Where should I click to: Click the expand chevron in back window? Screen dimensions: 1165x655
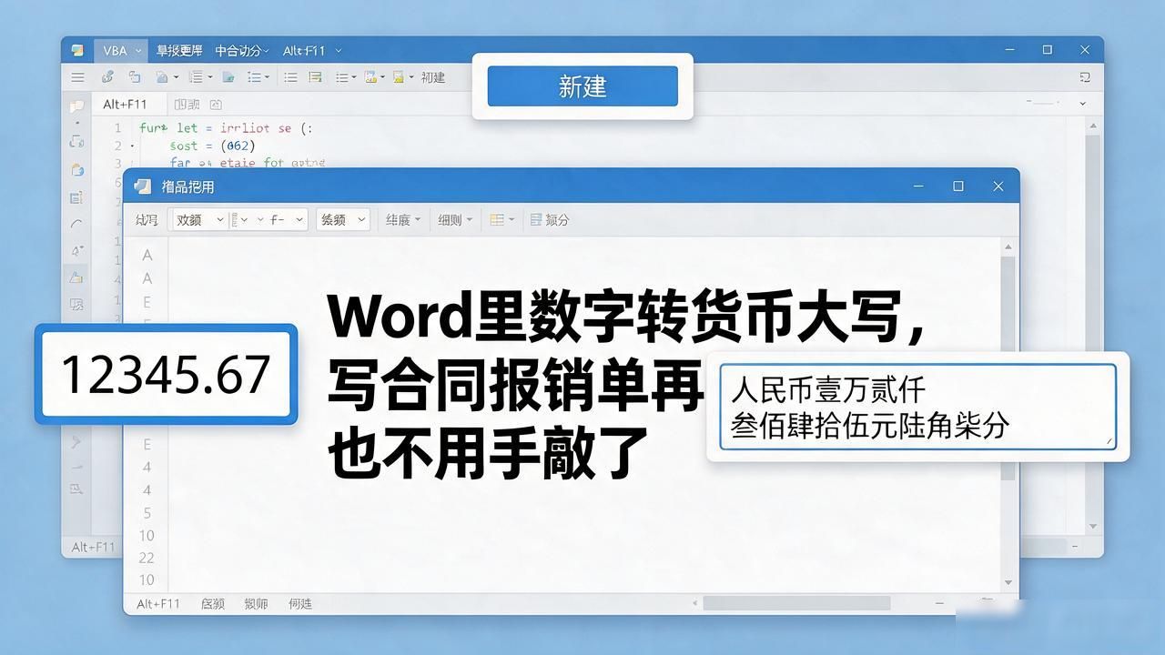[x=1082, y=104]
